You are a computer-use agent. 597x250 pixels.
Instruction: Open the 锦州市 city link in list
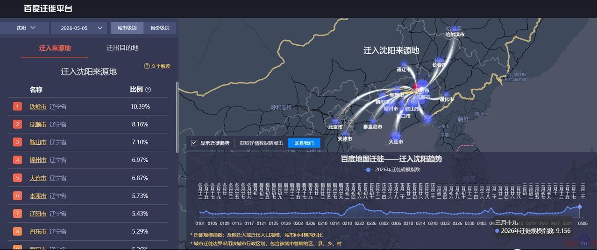pos(38,160)
